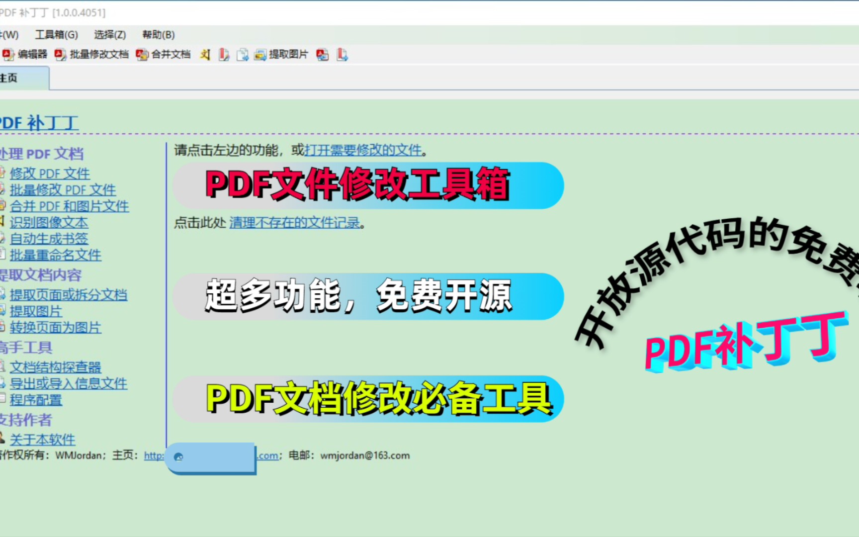Open the 批量重命名文件 link
Screen dimensions: 859x537
(x=55, y=255)
